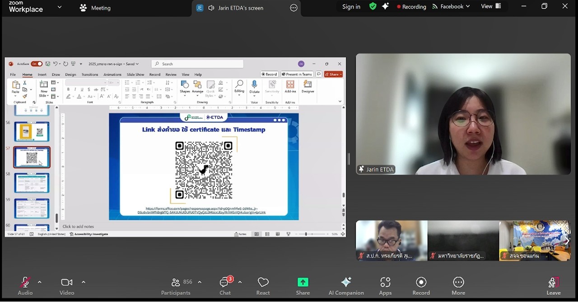Click the Recording indicator

pos(411,7)
